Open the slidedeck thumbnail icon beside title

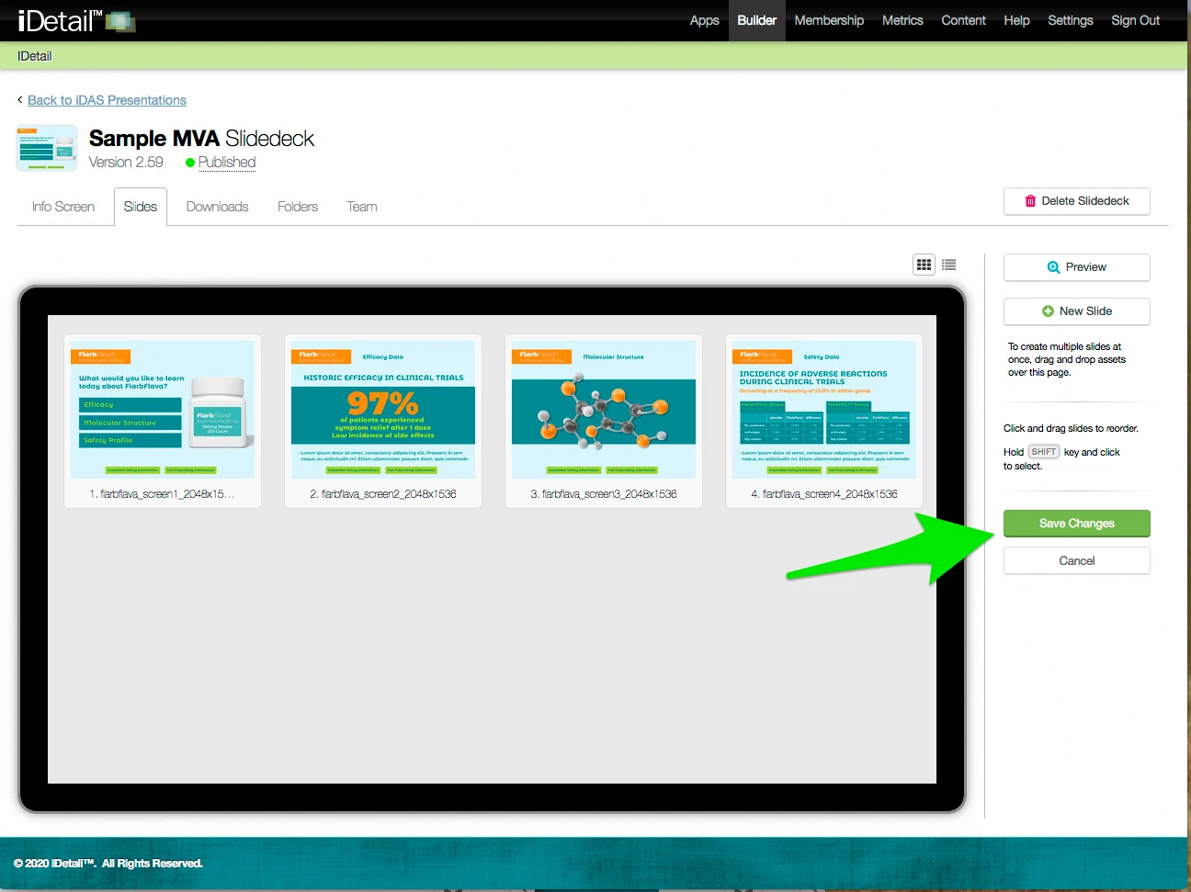47,149
